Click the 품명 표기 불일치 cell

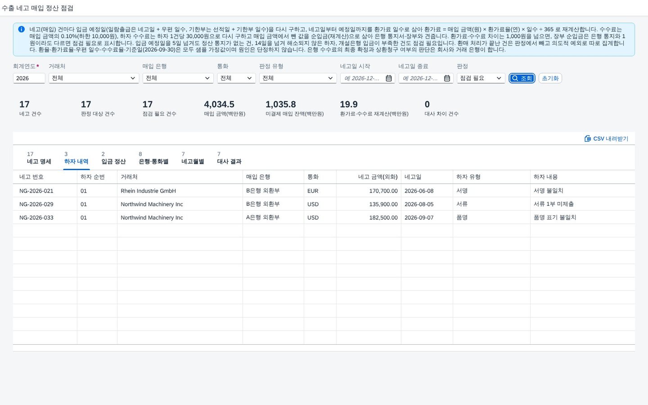coord(583,217)
